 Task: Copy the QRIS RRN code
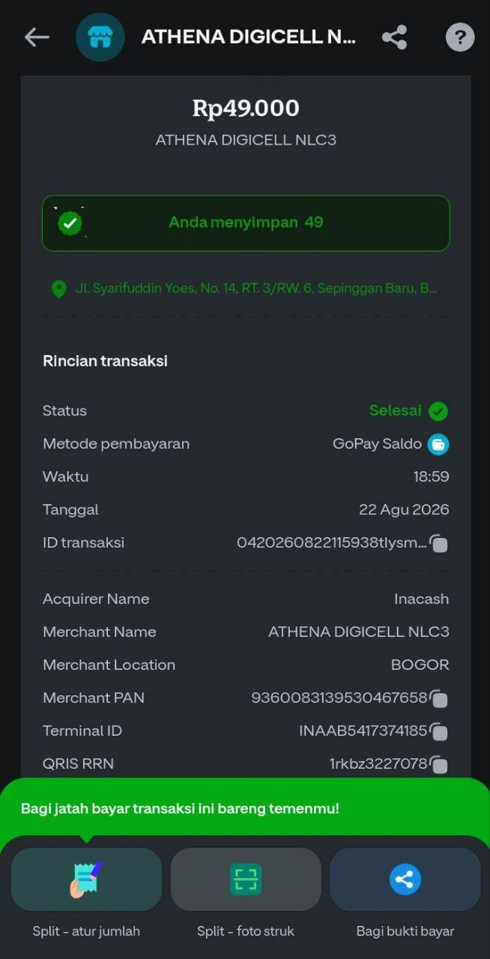439,765
